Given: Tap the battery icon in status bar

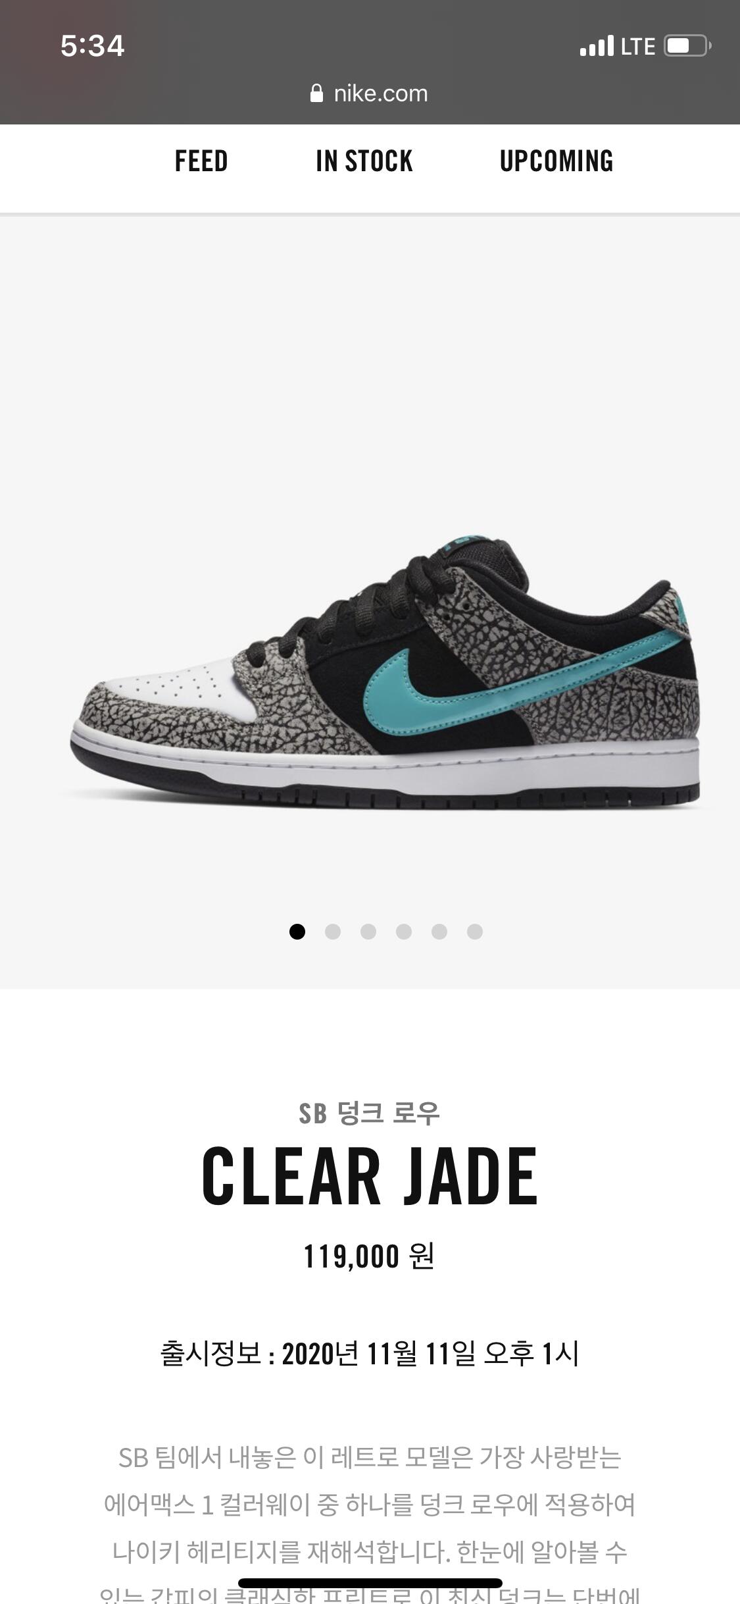Looking at the screenshot, I should pos(687,46).
